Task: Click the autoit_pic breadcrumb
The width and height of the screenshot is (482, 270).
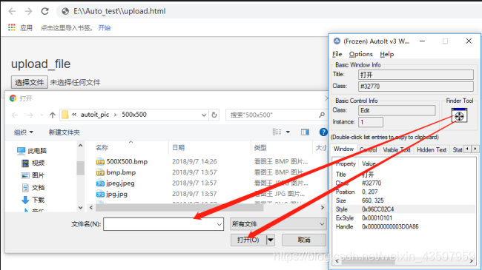Action: click(95, 115)
